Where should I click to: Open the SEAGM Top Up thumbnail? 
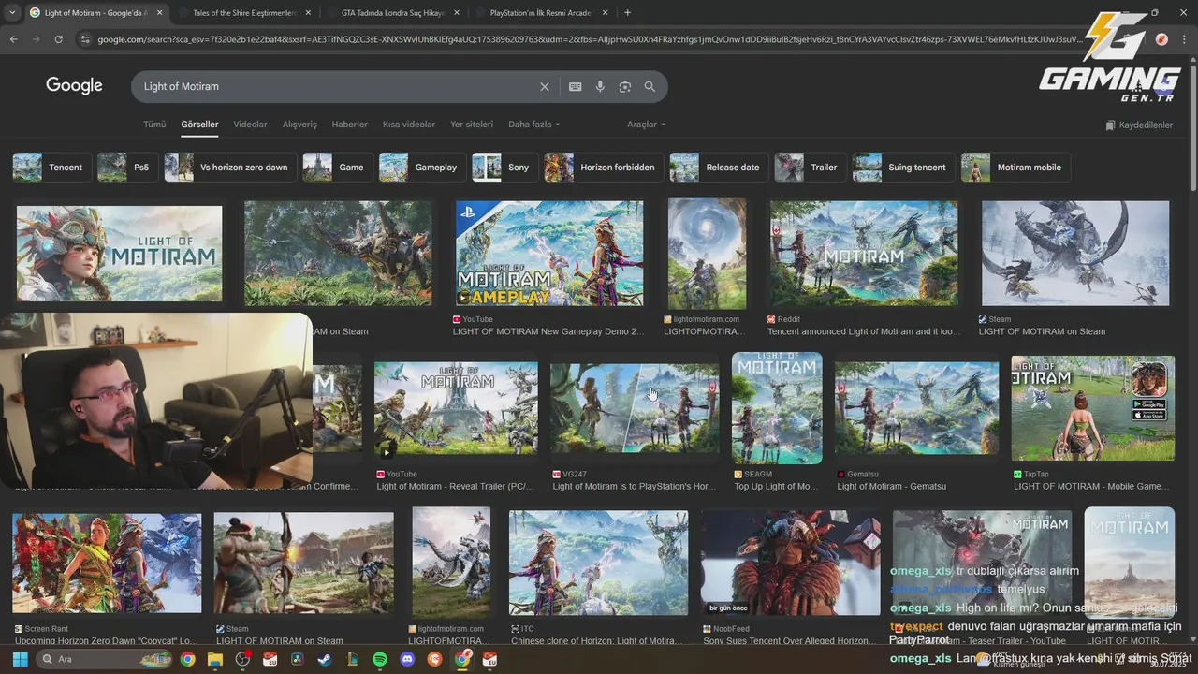pyautogui.click(x=777, y=408)
